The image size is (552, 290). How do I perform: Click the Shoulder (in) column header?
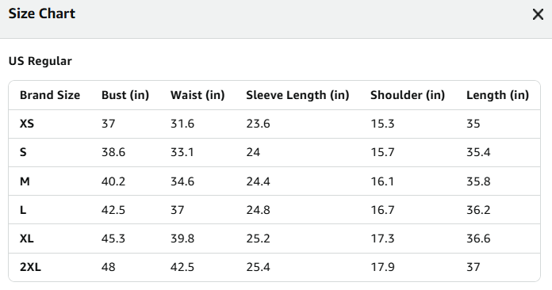tap(408, 95)
